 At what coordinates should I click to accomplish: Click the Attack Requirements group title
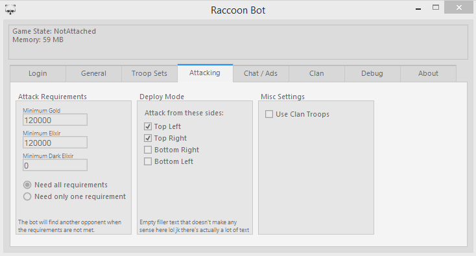pos(53,97)
